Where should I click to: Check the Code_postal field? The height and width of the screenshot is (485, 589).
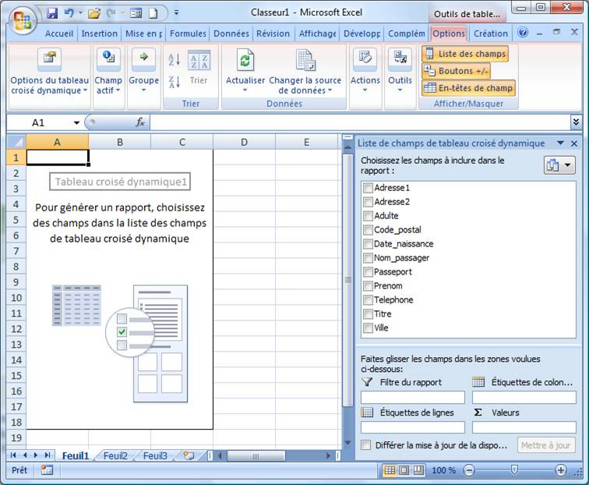[368, 230]
